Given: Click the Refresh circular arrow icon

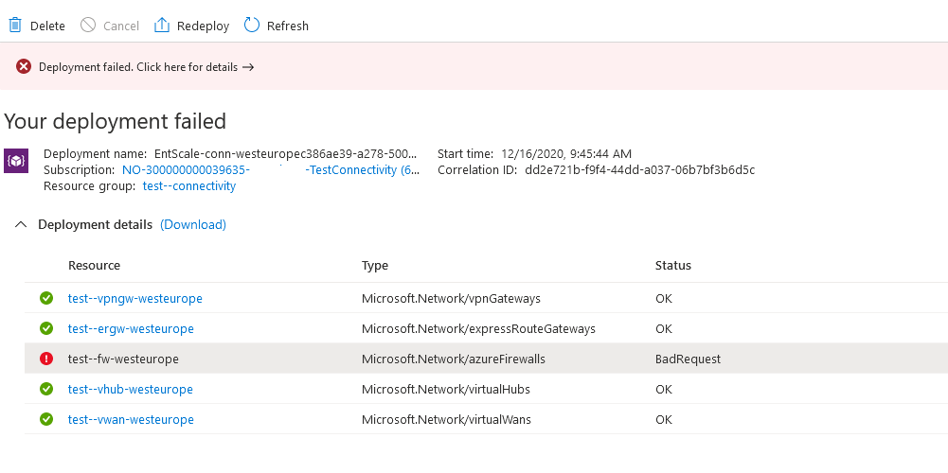Looking at the screenshot, I should [x=252, y=26].
